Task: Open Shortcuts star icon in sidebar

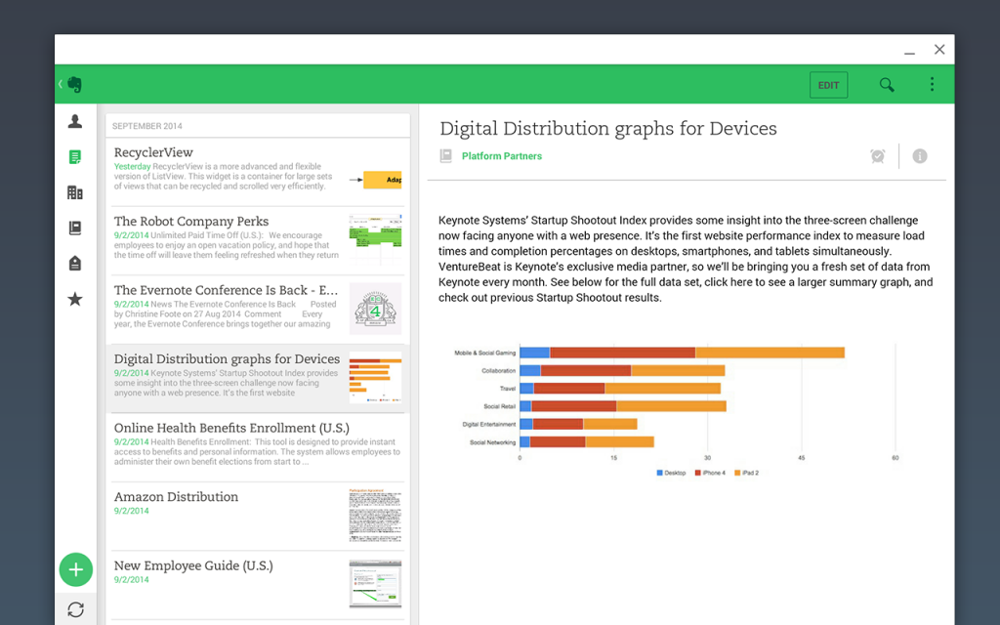Action: (x=75, y=299)
